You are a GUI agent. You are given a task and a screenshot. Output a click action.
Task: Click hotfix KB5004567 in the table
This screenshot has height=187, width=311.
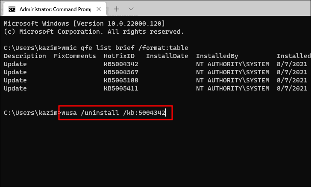click(121, 72)
